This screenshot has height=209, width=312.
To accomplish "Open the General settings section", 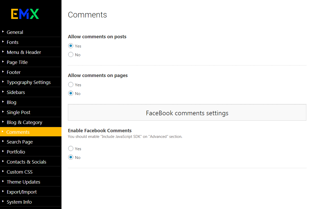I will pyautogui.click(x=15, y=32).
